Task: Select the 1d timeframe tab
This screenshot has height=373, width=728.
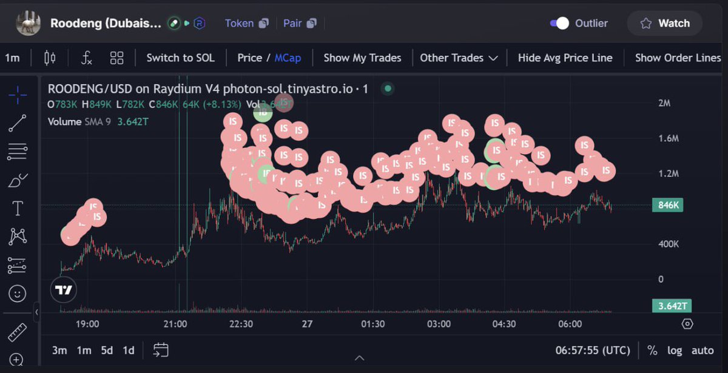Action: tap(128, 350)
